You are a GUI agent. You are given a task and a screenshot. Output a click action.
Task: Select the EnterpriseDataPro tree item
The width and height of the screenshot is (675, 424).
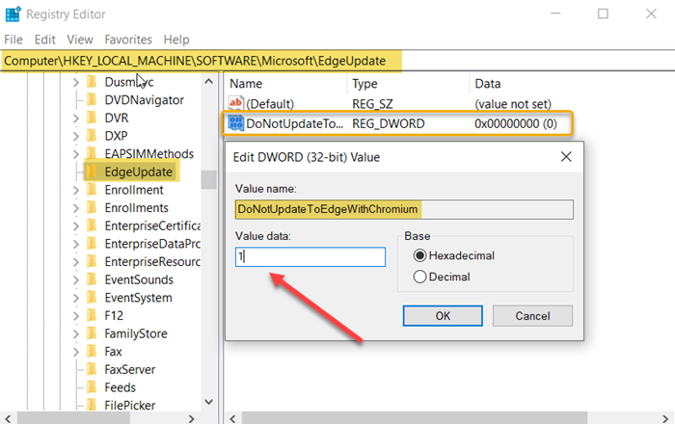[x=152, y=244]
